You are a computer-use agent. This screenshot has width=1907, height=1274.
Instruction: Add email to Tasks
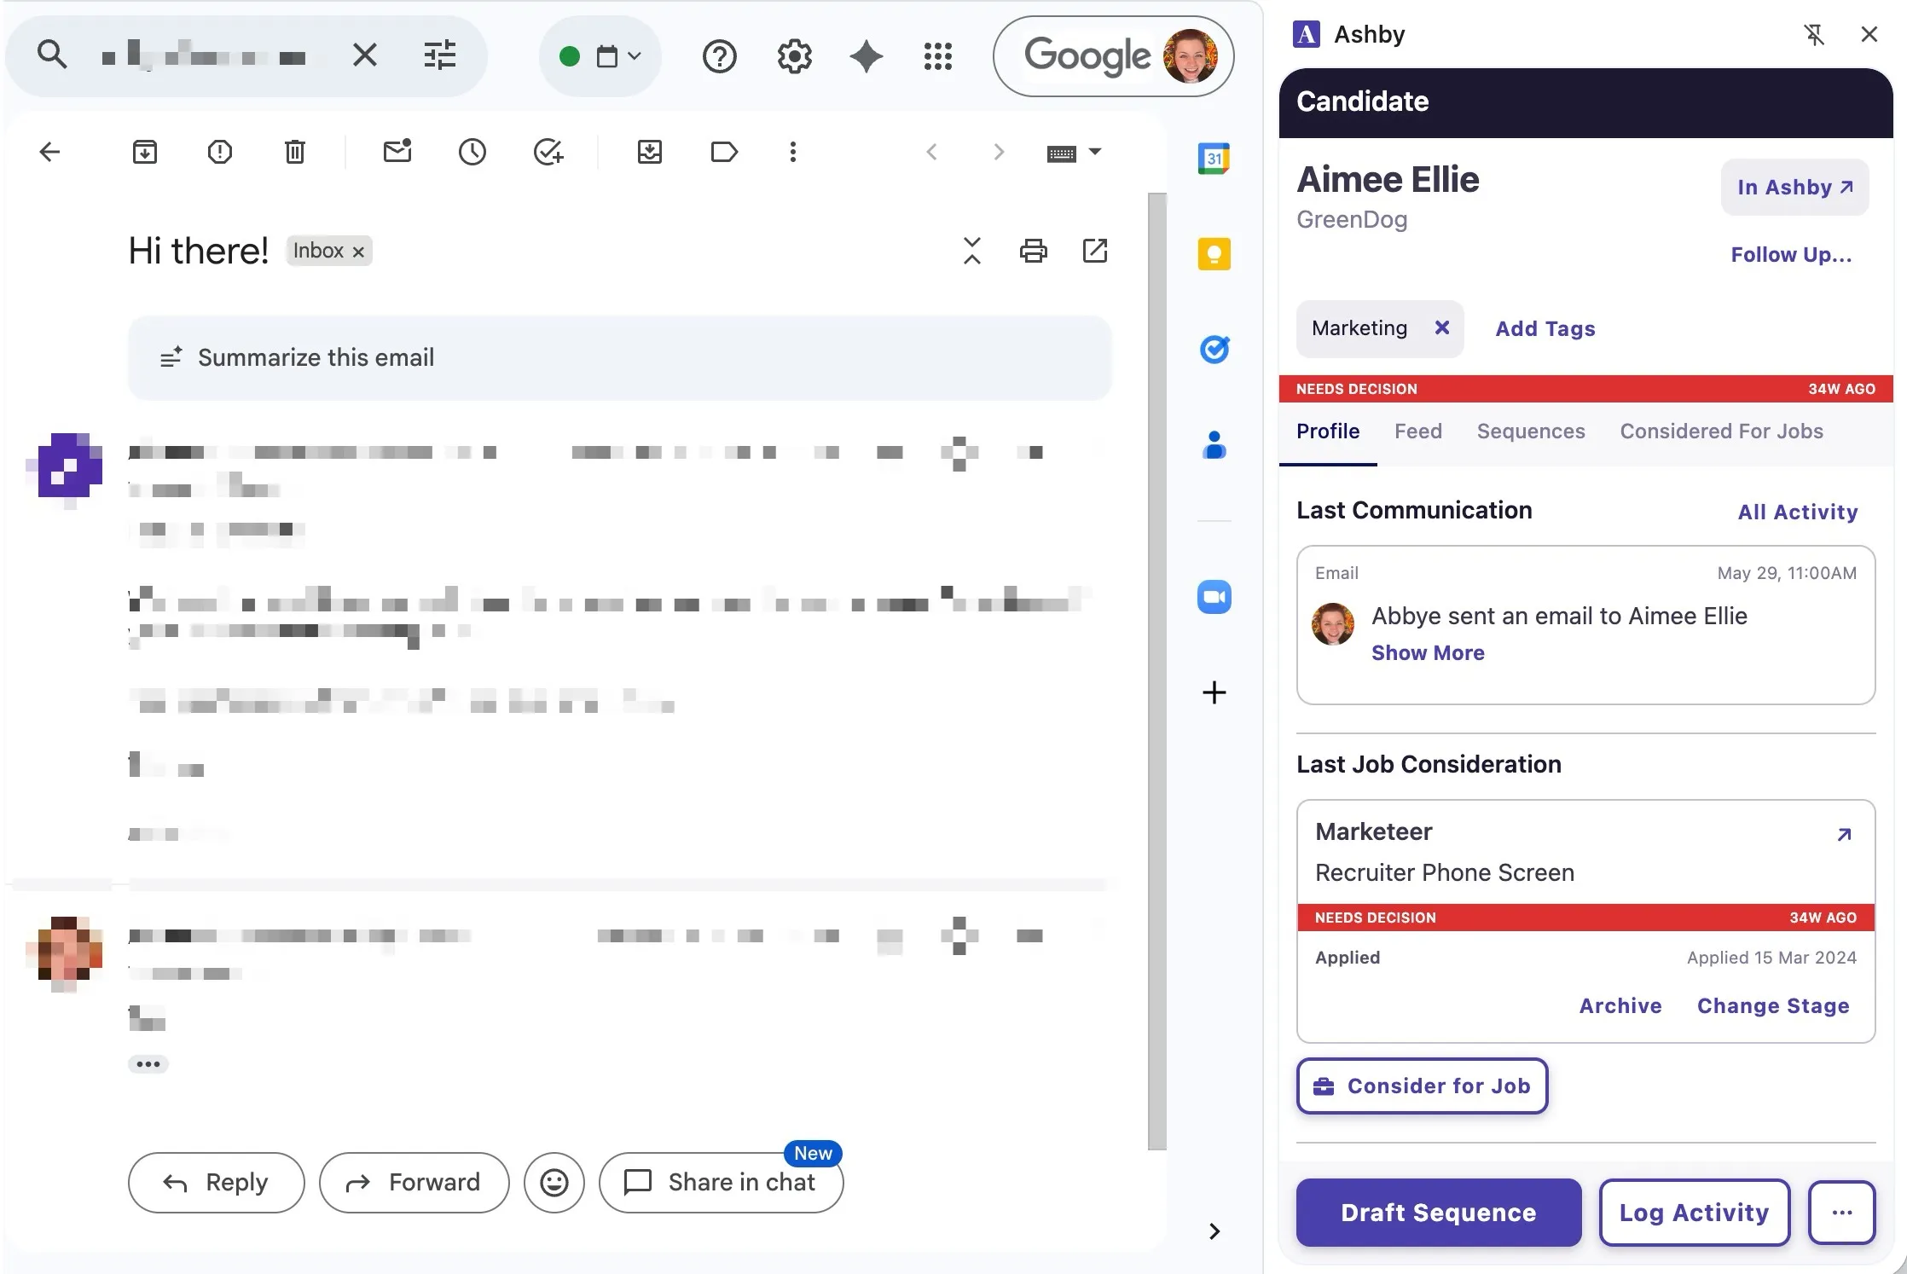(548, 152)
